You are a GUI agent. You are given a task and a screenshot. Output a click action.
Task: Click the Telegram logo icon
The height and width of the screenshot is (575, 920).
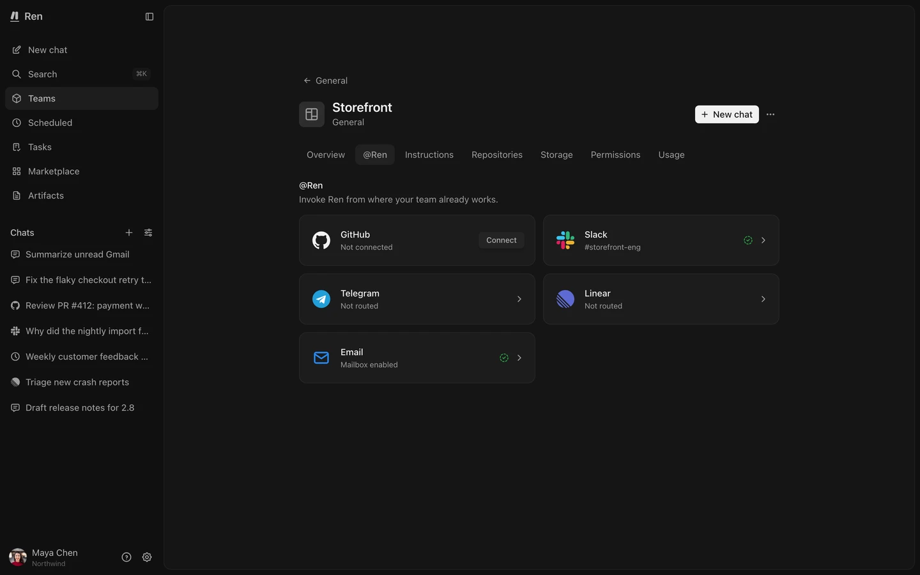pyautogui.click(x=321, y=299)
